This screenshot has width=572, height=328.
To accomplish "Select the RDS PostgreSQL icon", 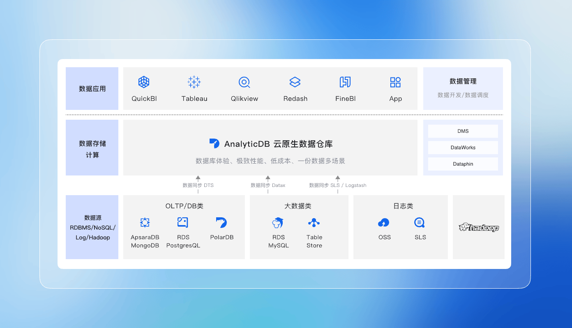I will coord(183,223).
